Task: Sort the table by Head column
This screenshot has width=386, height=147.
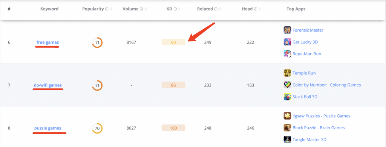Action: click(260, 9)
